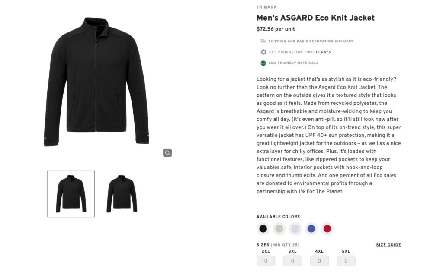Screen dimensions: 443x272
Task: Select the beige color swatch
Action: click(279, 228)
